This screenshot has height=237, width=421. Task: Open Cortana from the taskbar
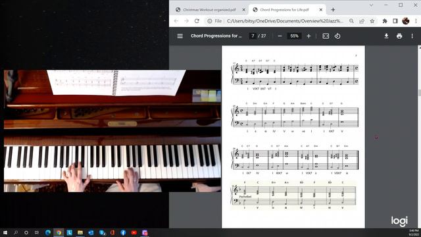26,232
